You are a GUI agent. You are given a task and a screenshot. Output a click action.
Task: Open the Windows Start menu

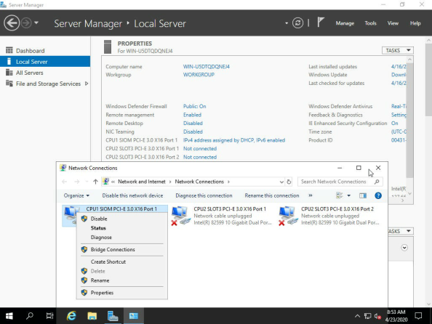(9, 316)
